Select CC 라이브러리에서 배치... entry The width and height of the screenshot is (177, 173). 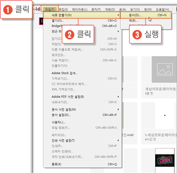pyautogui.click(x=82, y=84)
